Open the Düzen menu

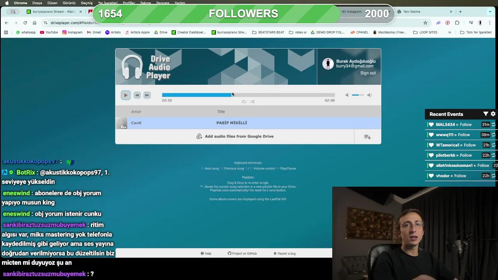(52, 3)
